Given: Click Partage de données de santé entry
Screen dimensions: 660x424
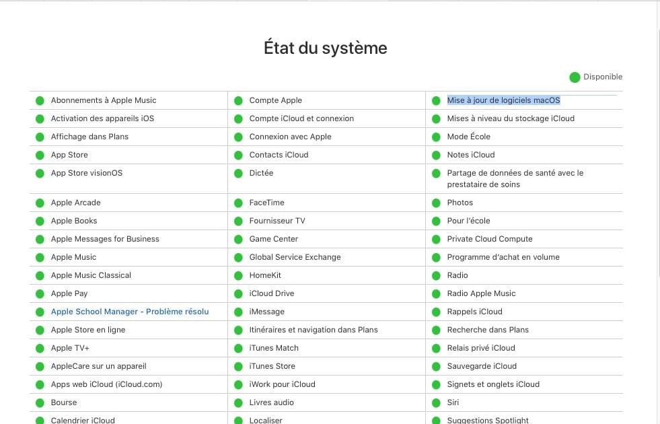Looking at the screenshot, I should (515, 178).
